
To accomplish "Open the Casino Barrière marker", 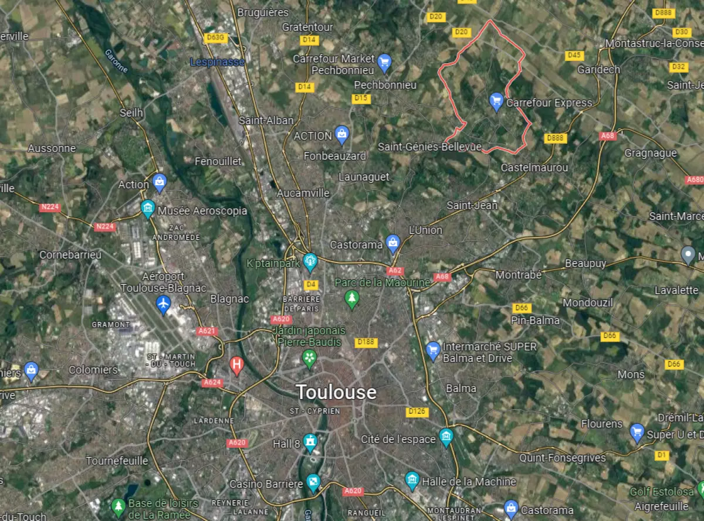I will point(313,483).
